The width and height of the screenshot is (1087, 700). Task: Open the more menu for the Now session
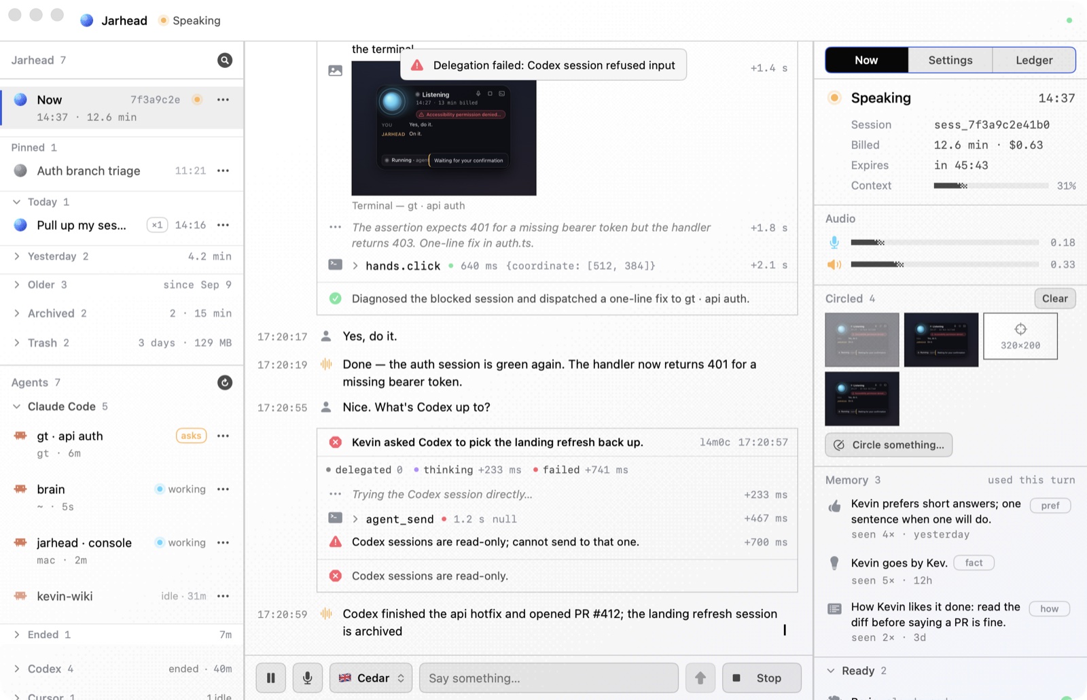tap(223, 100)
